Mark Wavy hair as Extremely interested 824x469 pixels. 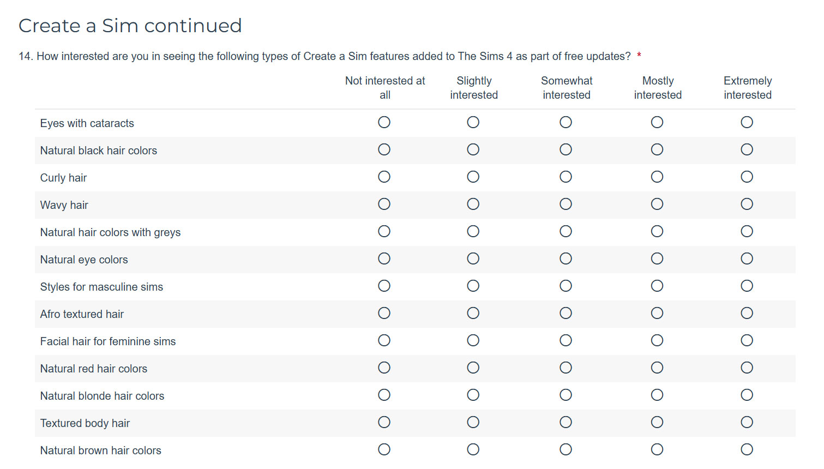pyautogui.click(x=747, y=204)
